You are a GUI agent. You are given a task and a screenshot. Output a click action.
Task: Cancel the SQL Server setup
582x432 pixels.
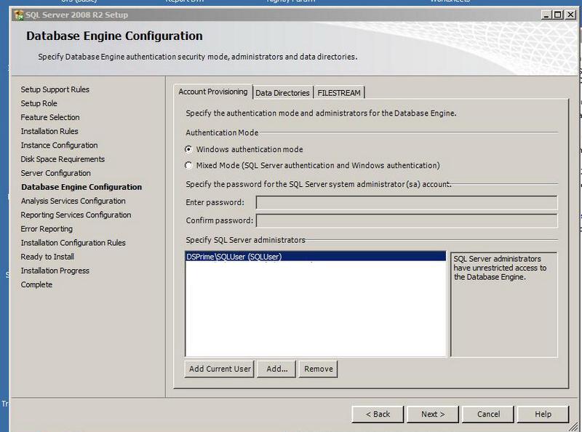pyautogui.click(x=488, y=415)
